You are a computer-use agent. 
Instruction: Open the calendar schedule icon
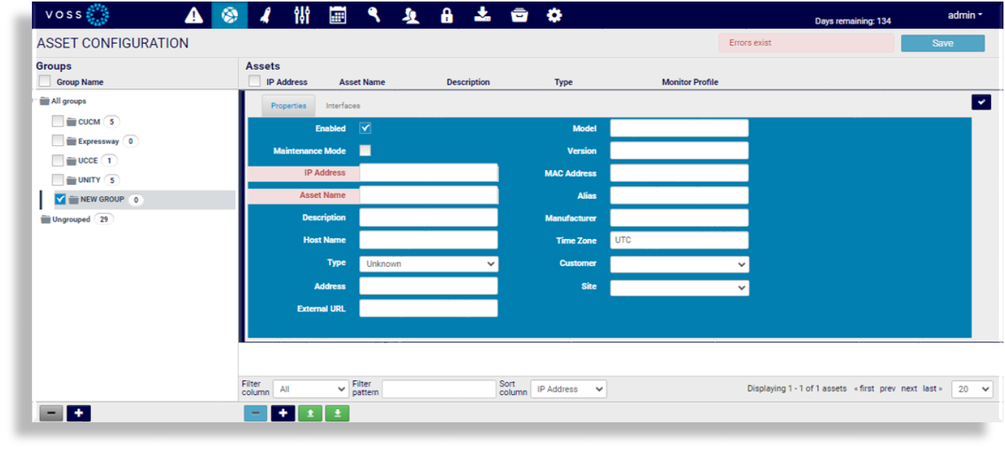point(337,16)
